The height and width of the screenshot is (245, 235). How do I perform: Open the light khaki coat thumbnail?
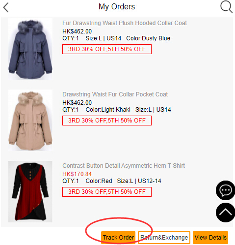30,120
